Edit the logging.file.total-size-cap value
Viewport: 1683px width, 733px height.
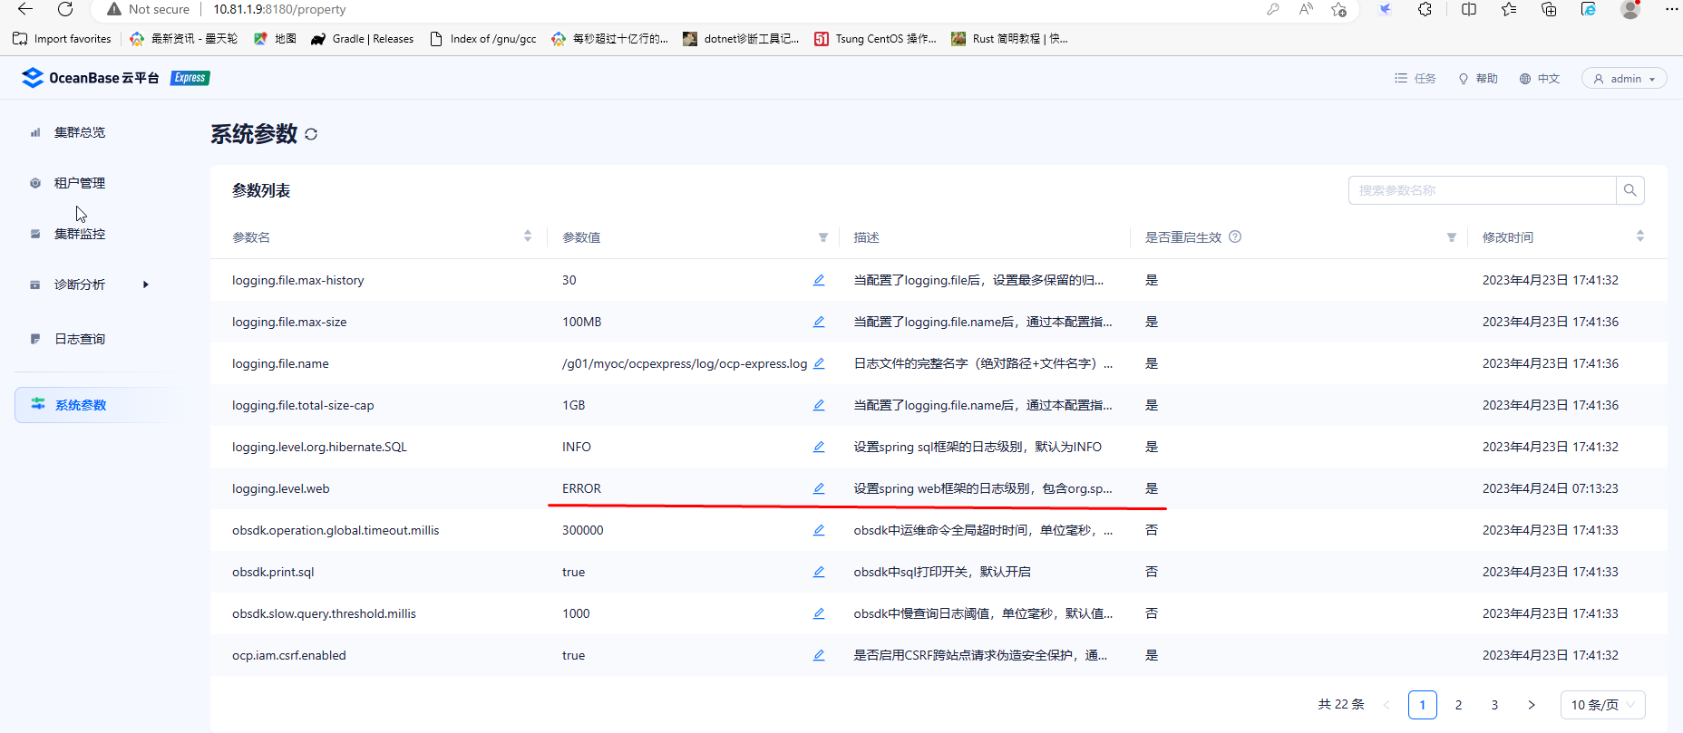819,405
